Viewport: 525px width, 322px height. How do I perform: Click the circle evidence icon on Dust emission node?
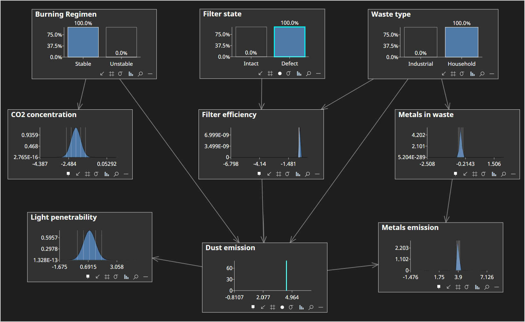(x=282, y=307)
